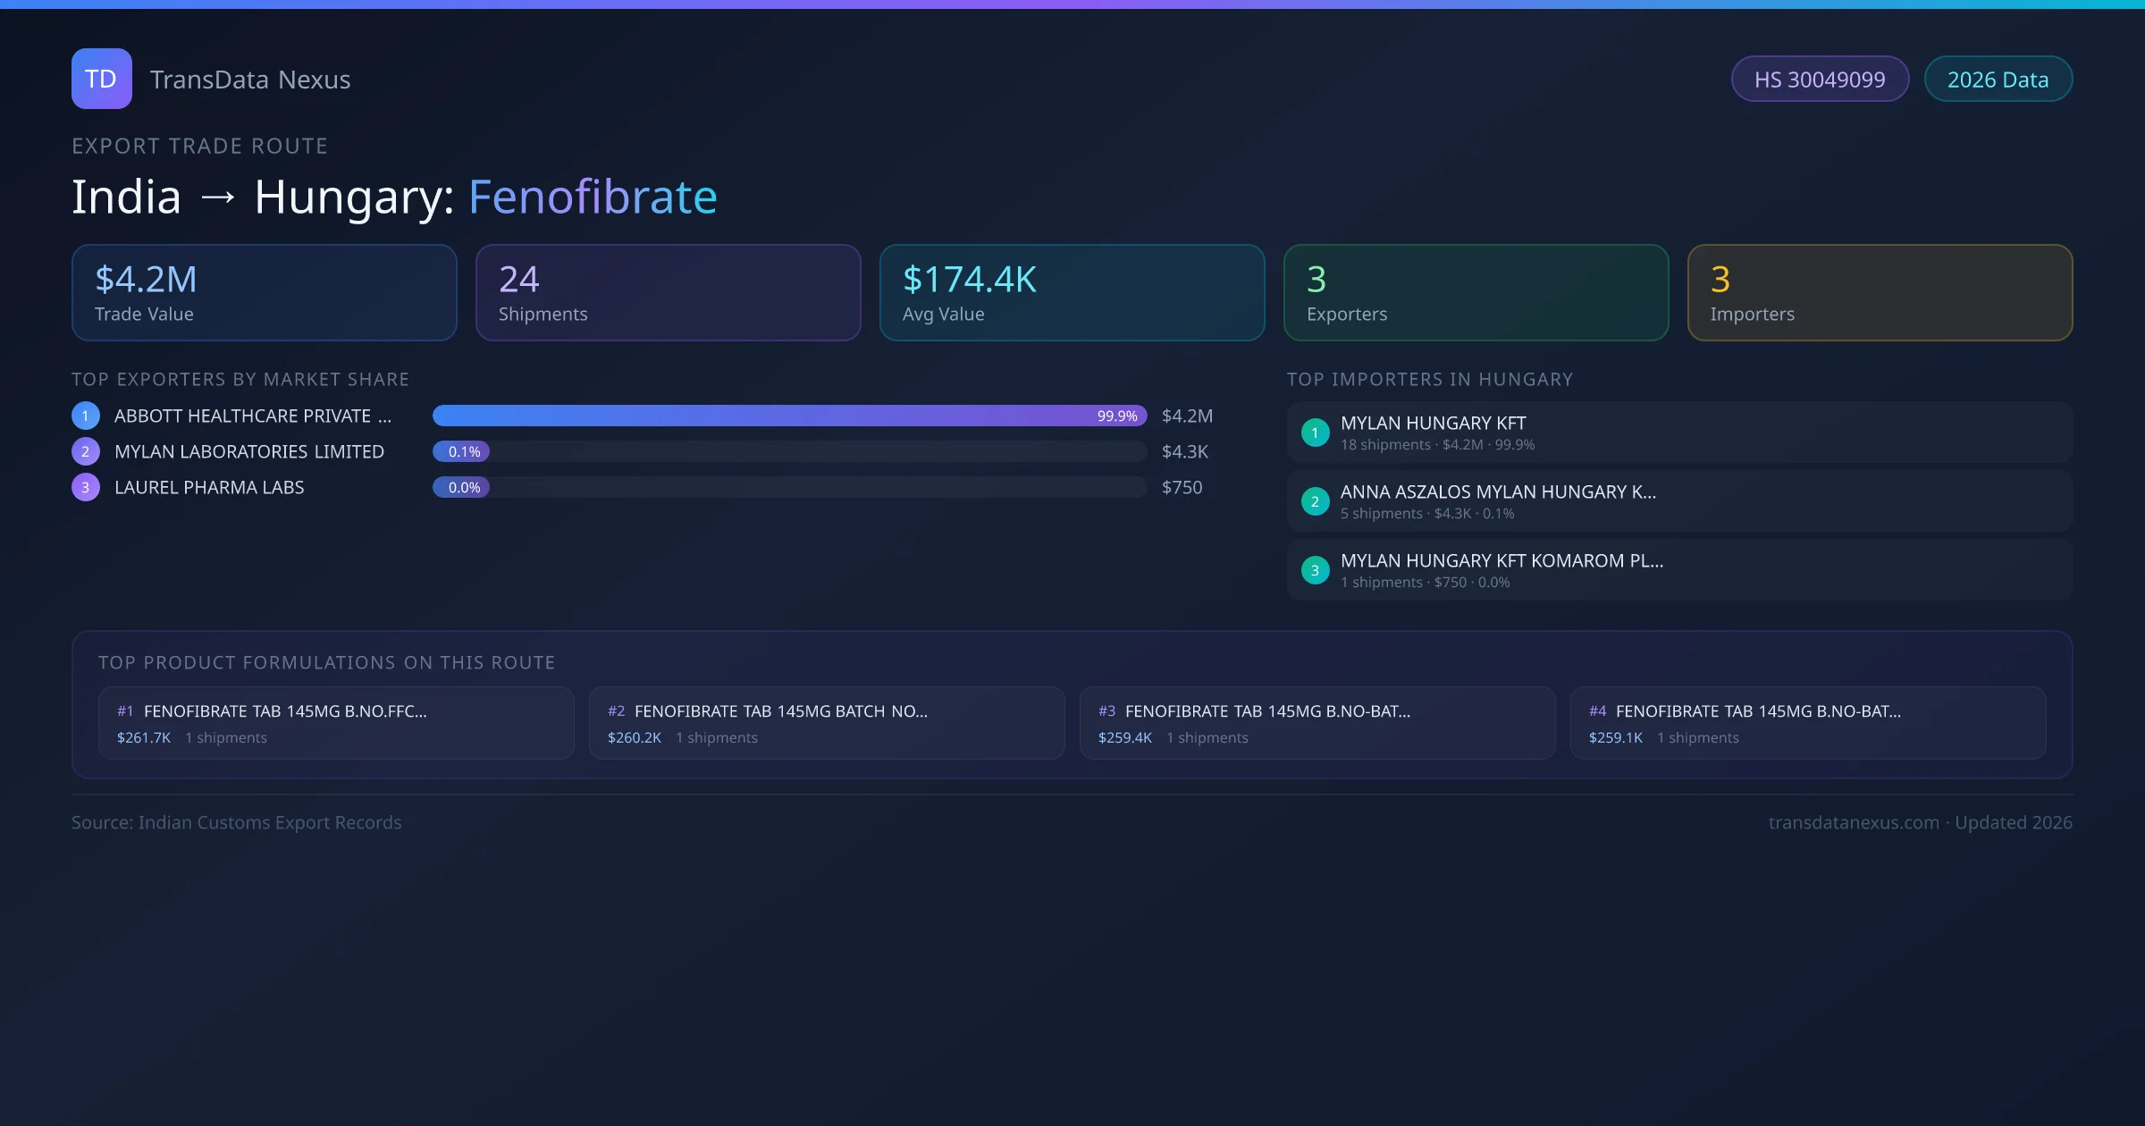Click the TD logo icon
This screenshot has height=1126, width=2145.
click(x=101, y=79)
